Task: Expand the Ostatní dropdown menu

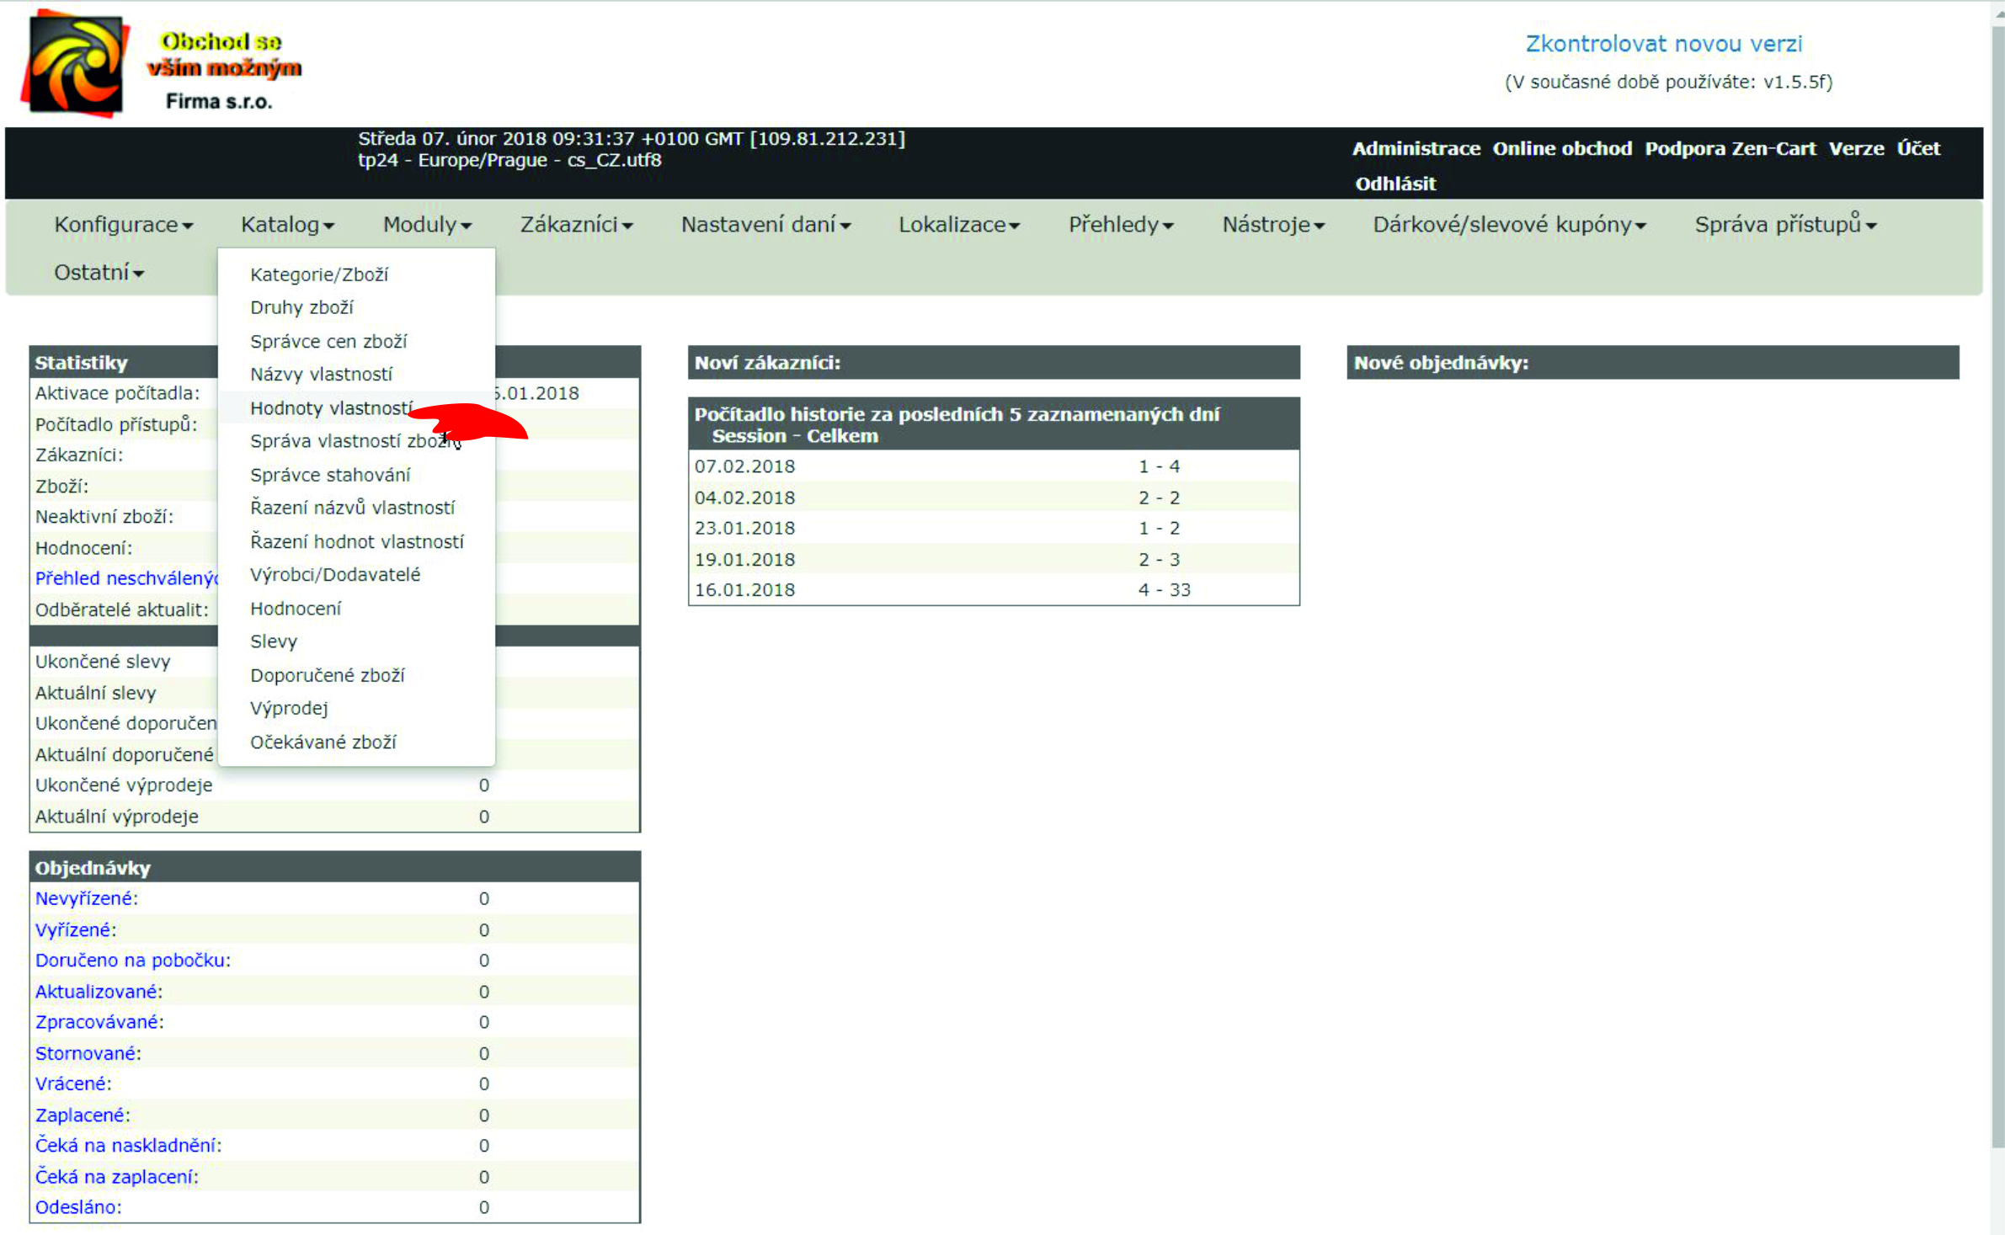Action: tap(99, 273)
